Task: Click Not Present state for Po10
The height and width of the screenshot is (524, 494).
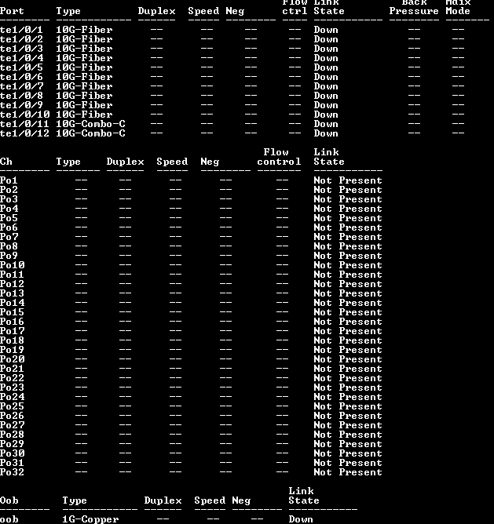Action: tap(348, 265)
